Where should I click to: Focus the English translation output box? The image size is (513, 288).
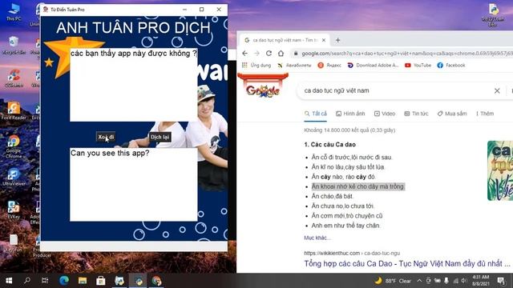click(134, 185)
